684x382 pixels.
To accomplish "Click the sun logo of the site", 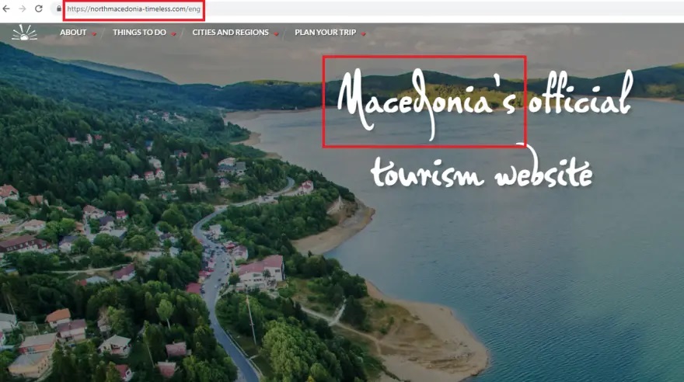I will 24,33.
